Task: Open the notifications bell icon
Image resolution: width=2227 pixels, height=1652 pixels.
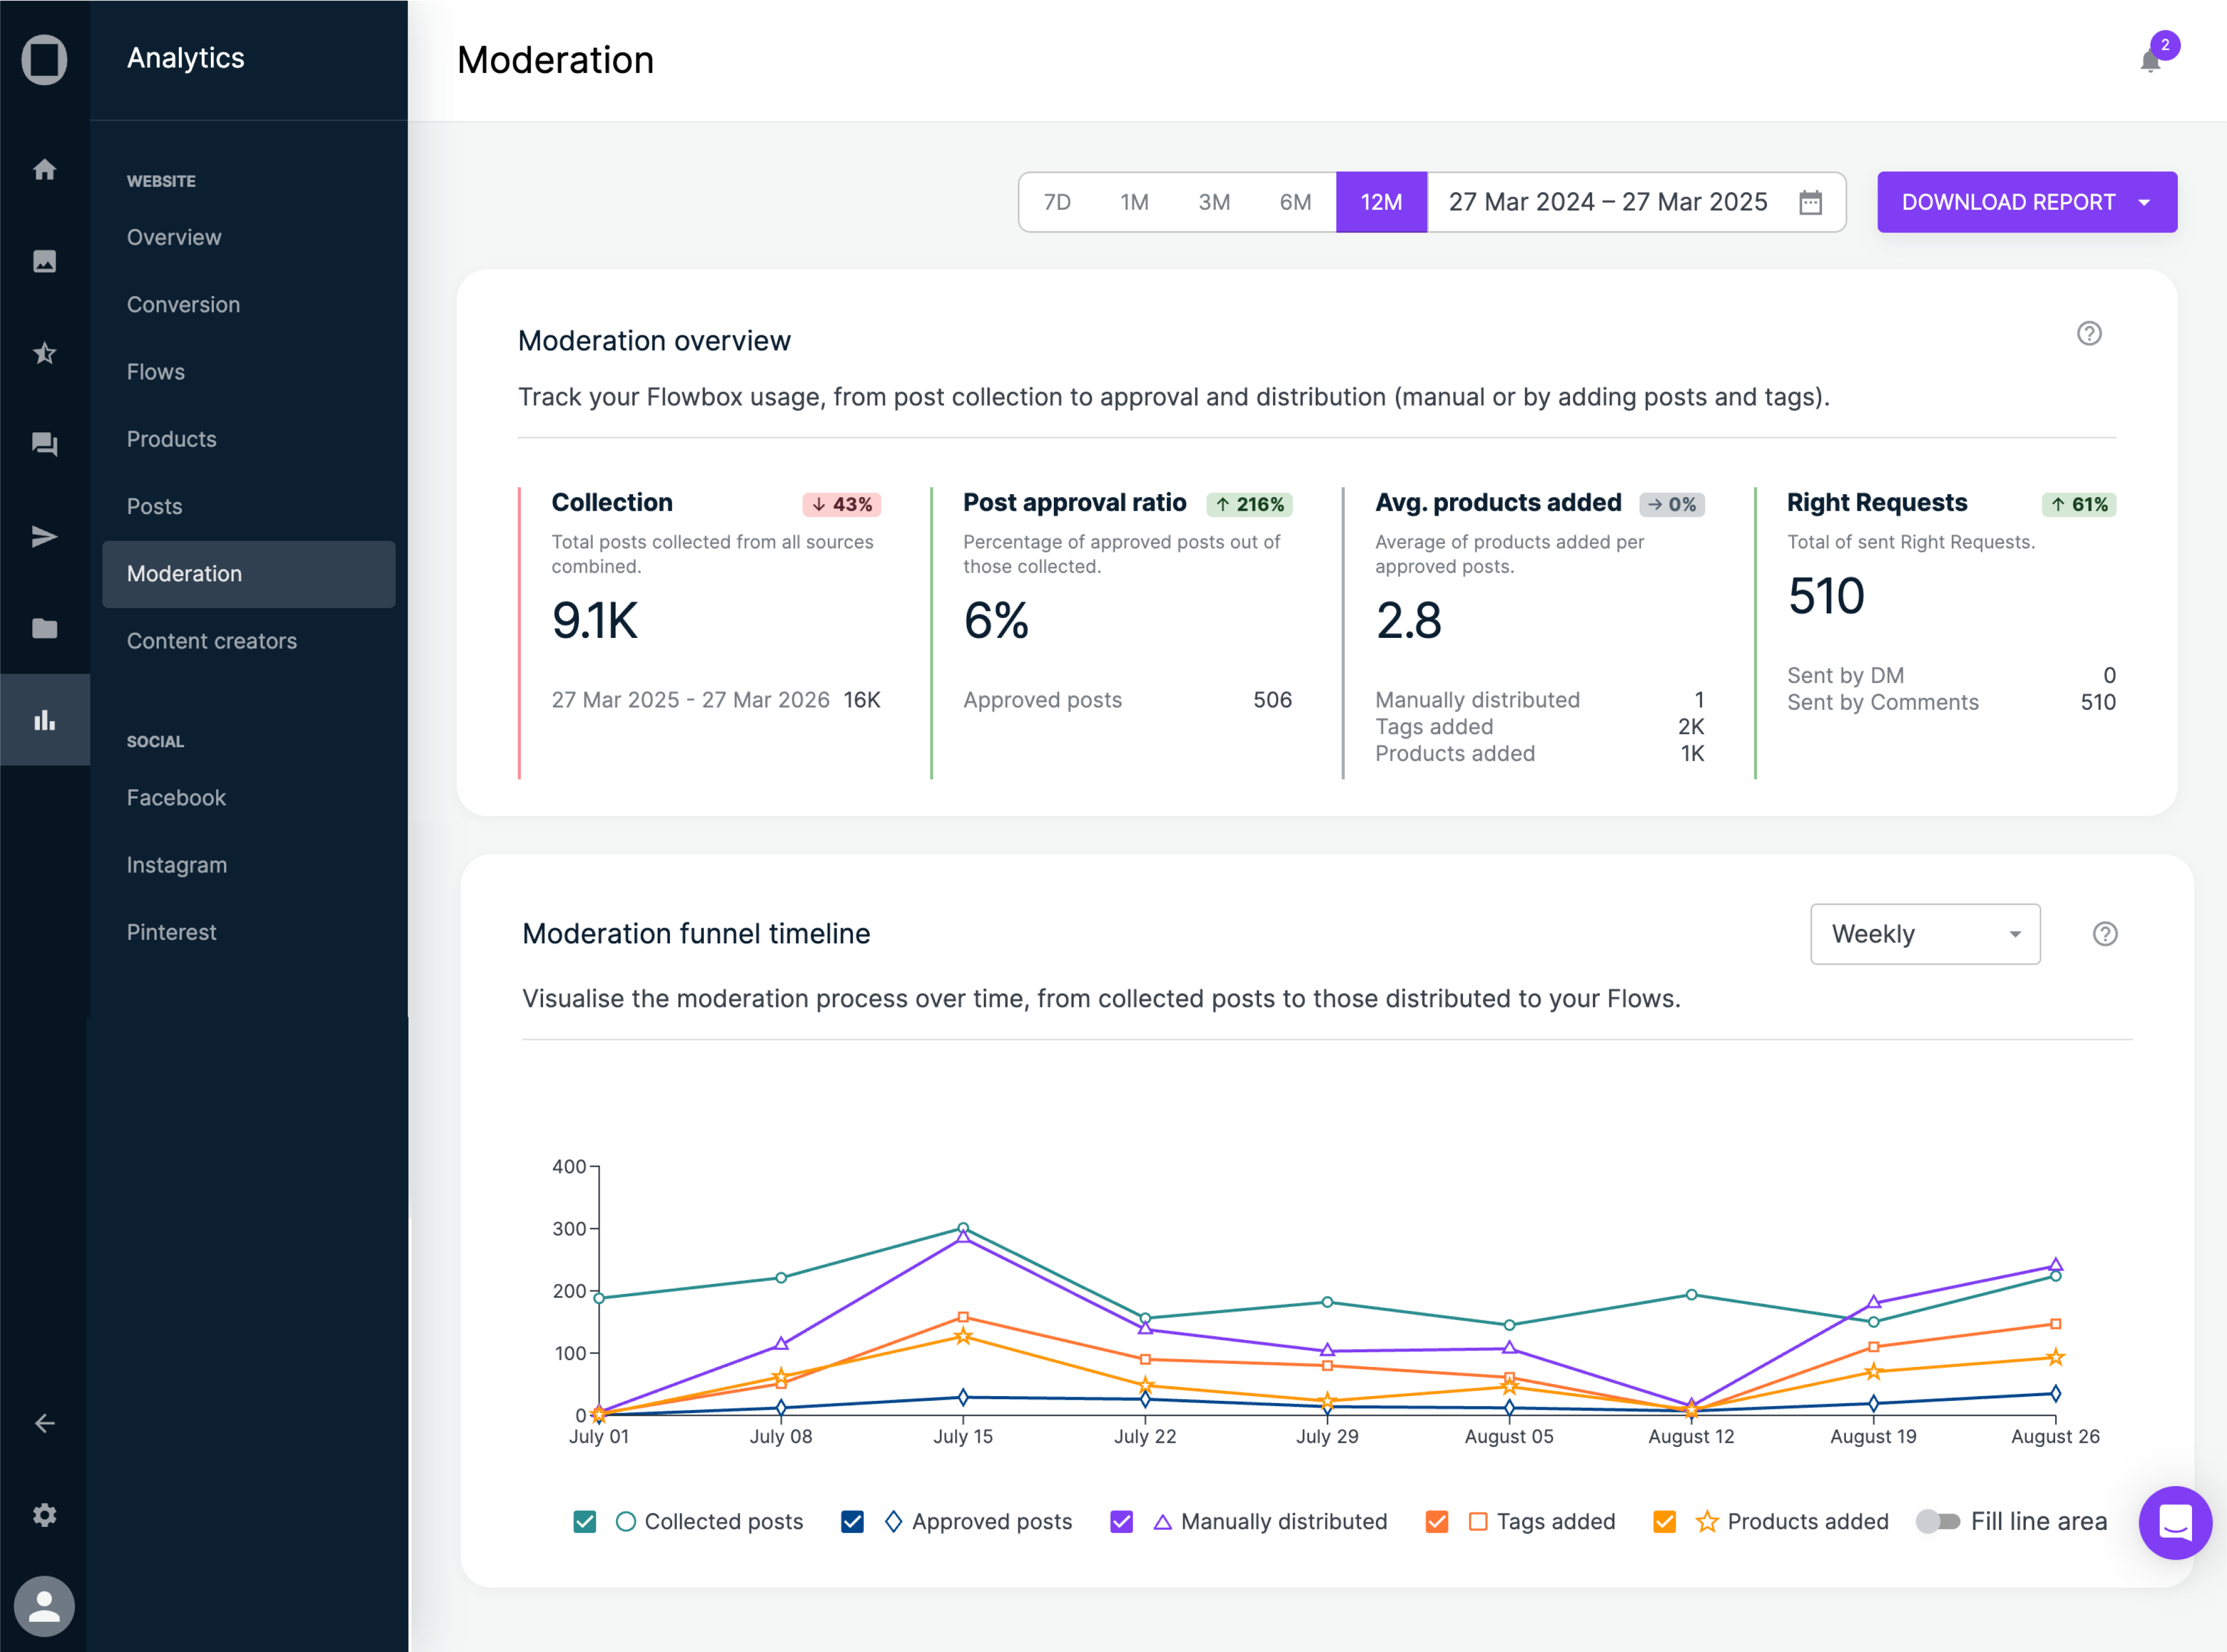Action: (2150, 60)
